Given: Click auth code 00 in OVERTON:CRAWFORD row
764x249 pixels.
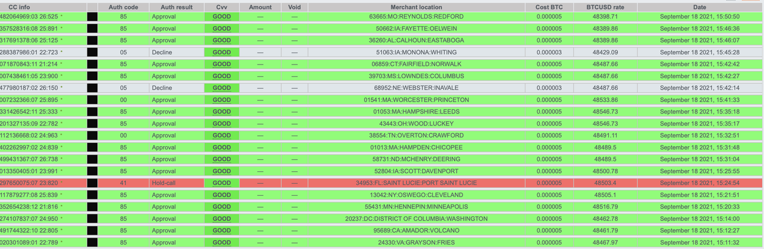Looking at the screenshot, I should click(x=122, y=136).
